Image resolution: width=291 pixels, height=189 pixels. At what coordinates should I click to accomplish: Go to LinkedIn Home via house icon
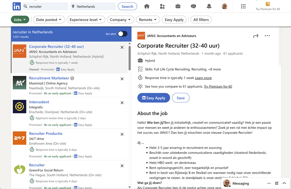coord(147,6)
